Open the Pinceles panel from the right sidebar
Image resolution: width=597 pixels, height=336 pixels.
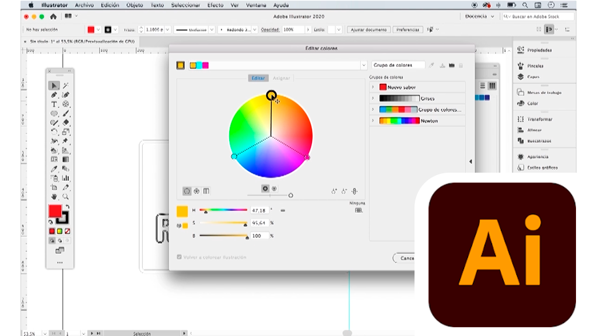[535, 66]
